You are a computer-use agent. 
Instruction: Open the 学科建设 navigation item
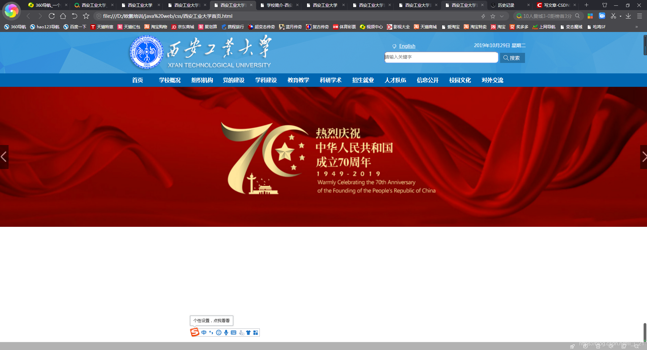pos(266,80)
